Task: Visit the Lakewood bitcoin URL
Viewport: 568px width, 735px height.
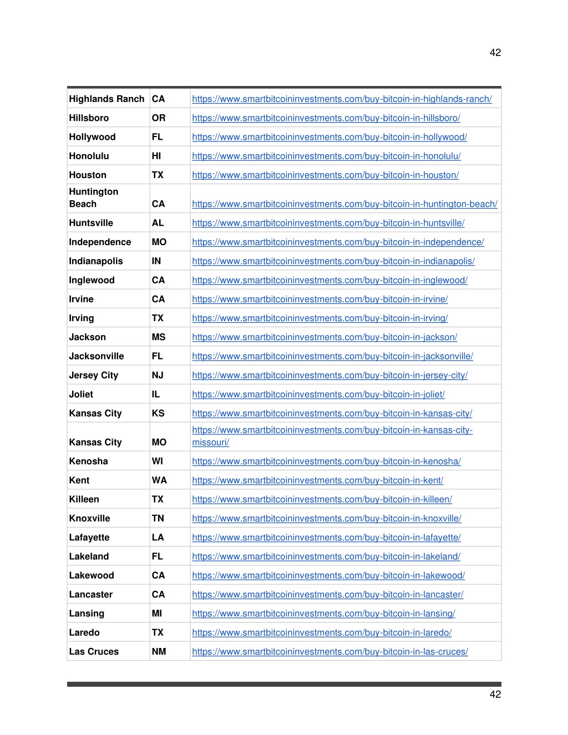Action: click(328, 575)
